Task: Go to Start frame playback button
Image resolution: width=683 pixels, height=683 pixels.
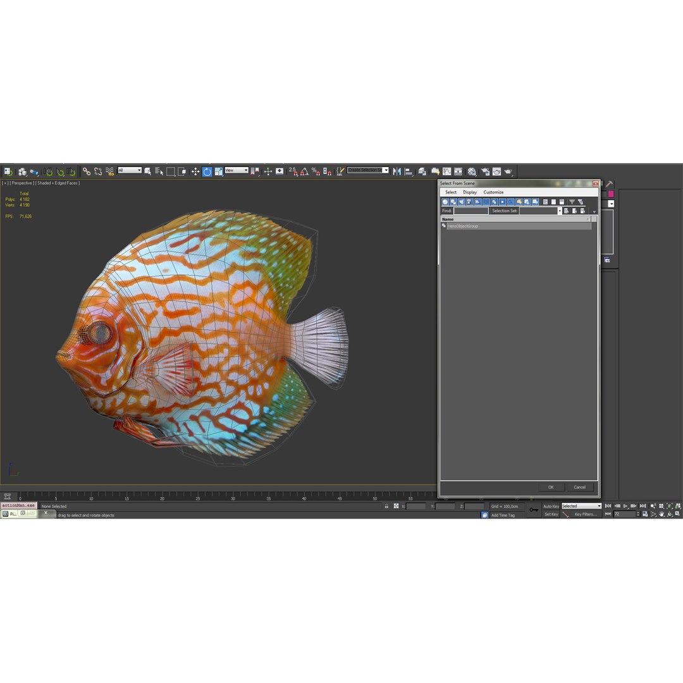Action: [x=608, y=506]
